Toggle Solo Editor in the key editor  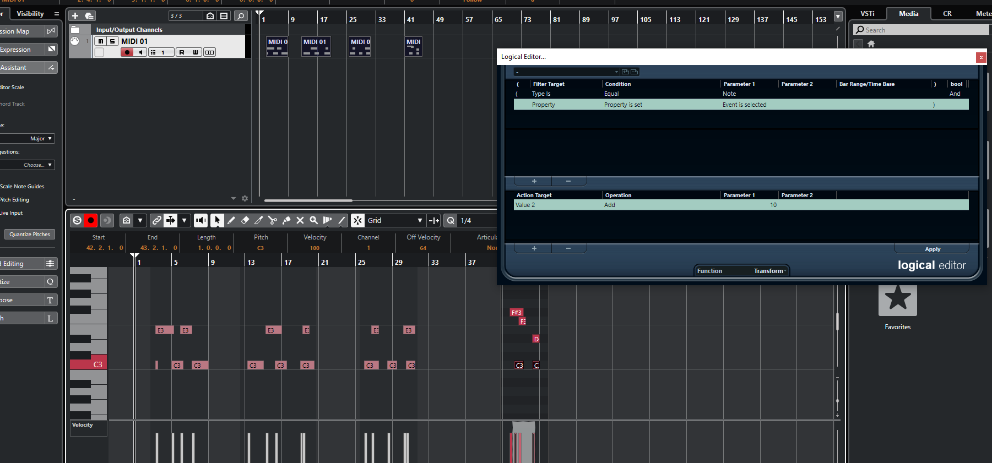(x=77, y=220)
